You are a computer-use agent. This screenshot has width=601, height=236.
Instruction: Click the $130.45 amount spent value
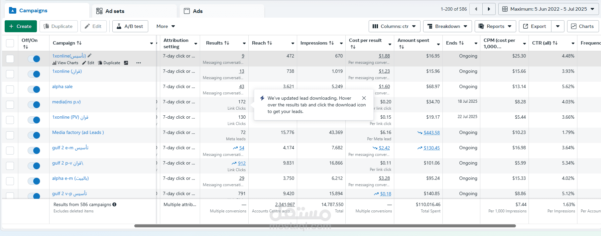click(x=431, y=148)
